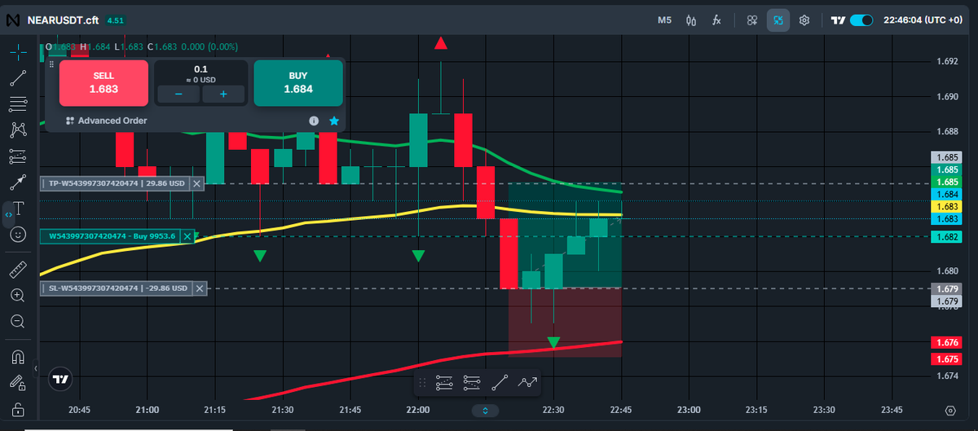Close the SL-W543997307420474 stop loss line

click(x=200, y=288)
